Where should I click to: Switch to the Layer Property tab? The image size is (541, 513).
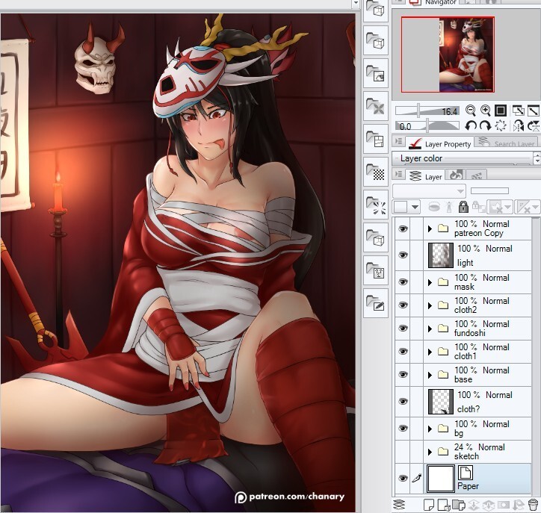440,144
